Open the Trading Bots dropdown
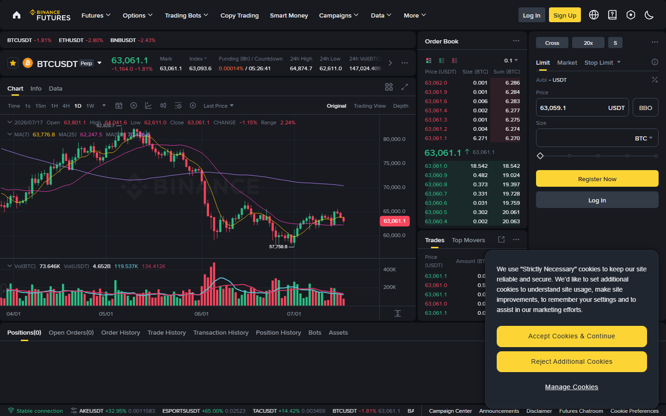 click(186, 15)
